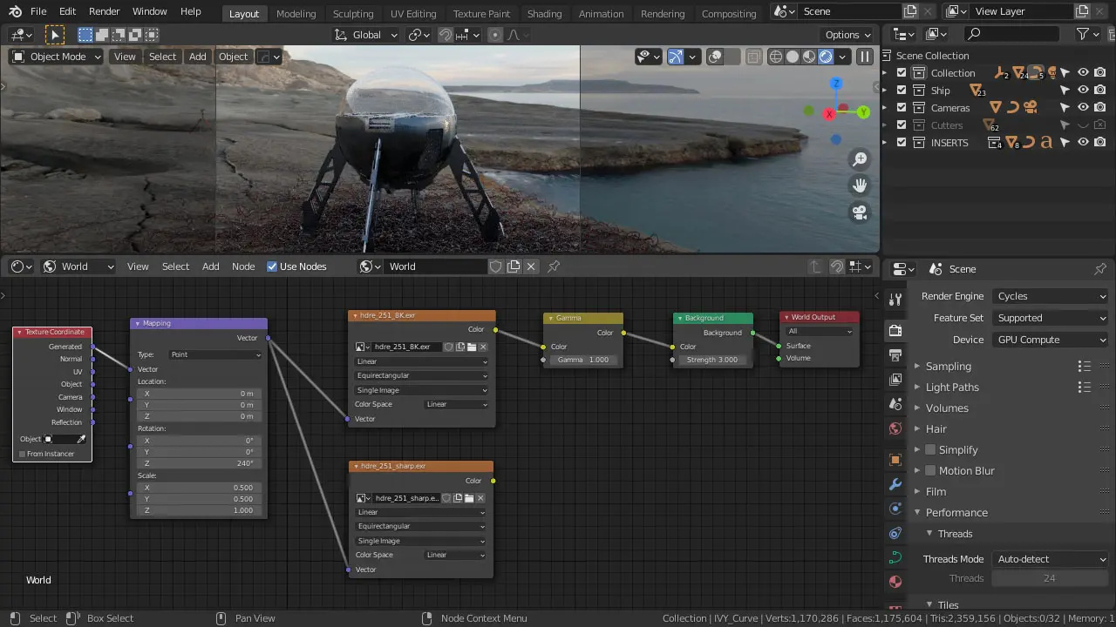Switch to rendered viewport shading

pos(826,57)
